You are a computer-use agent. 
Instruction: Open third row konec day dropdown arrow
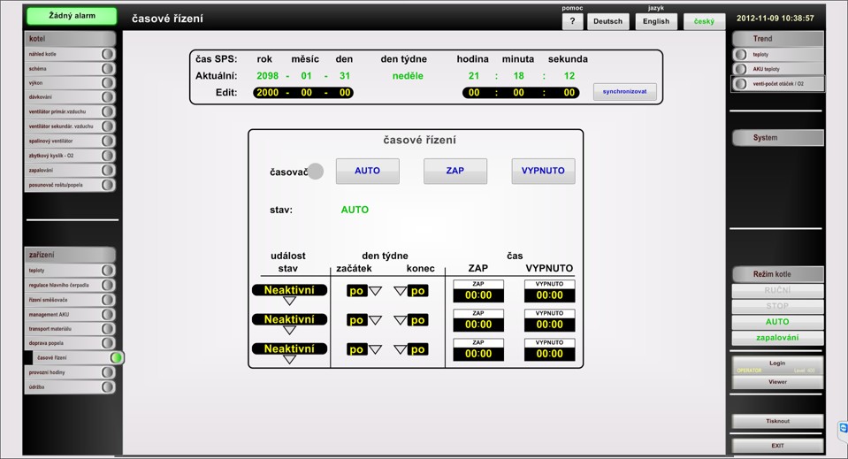click(401, 349)
